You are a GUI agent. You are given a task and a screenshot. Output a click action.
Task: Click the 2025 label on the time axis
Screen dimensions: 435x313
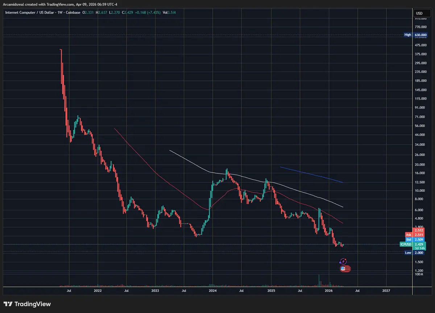[271, 291]
